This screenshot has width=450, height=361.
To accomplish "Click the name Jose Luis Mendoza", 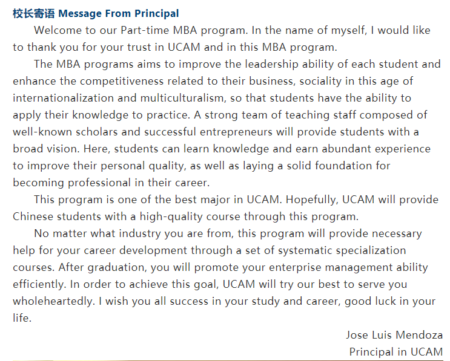I will (x=394, y=335).
